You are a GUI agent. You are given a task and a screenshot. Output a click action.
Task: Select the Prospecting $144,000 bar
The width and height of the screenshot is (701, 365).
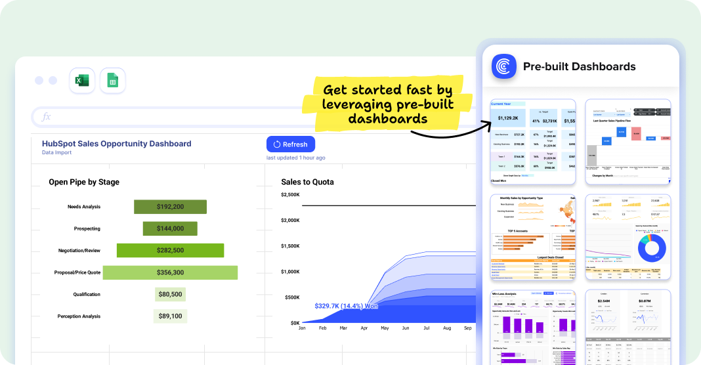(x=171, y=228)
